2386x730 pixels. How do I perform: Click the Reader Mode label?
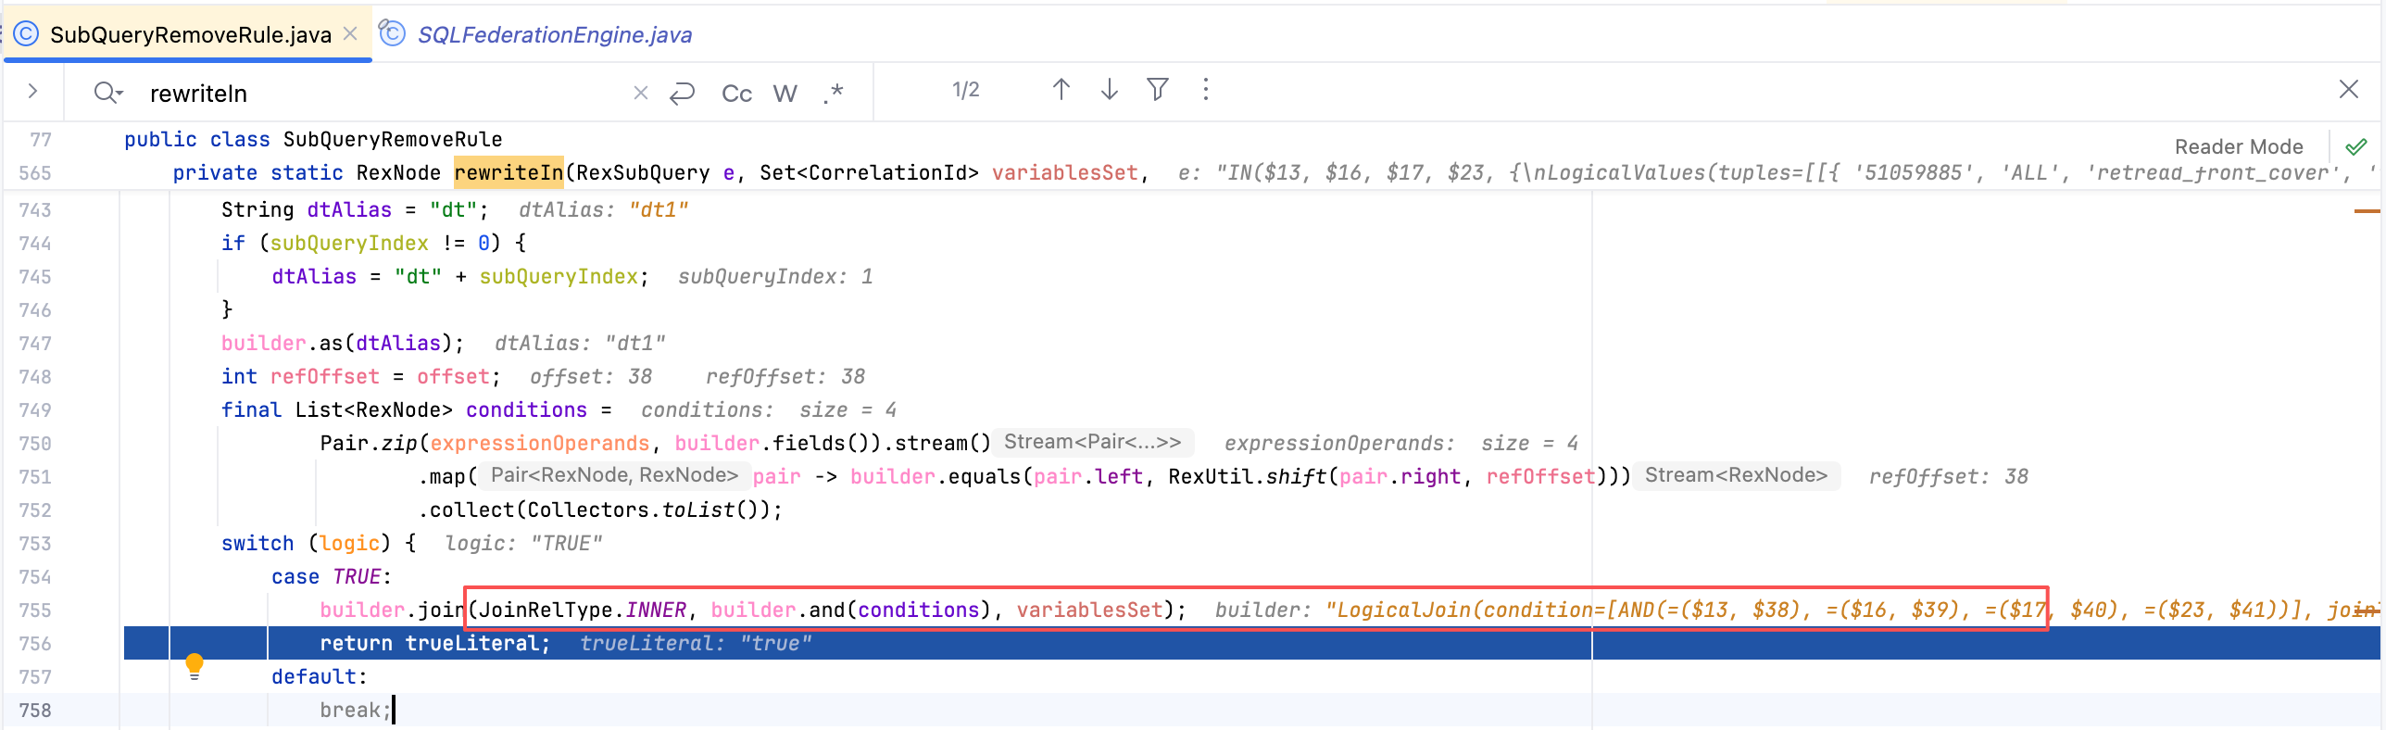click(x=2238, y=146)
